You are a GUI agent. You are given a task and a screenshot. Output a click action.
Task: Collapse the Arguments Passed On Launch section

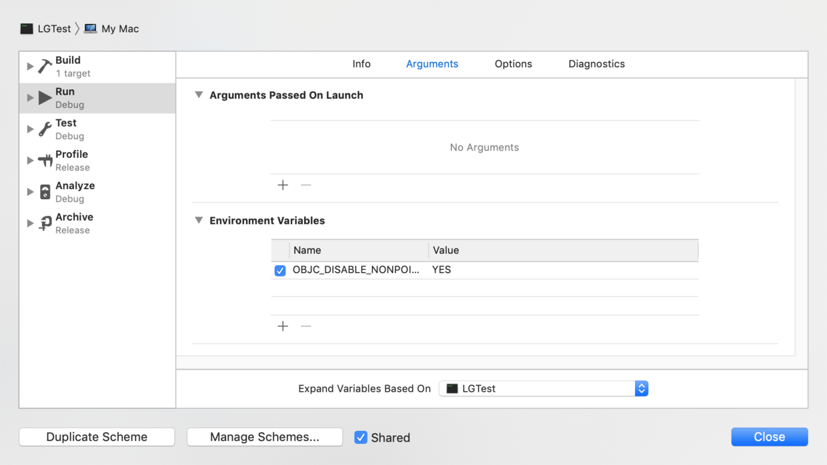click(199, 95)
